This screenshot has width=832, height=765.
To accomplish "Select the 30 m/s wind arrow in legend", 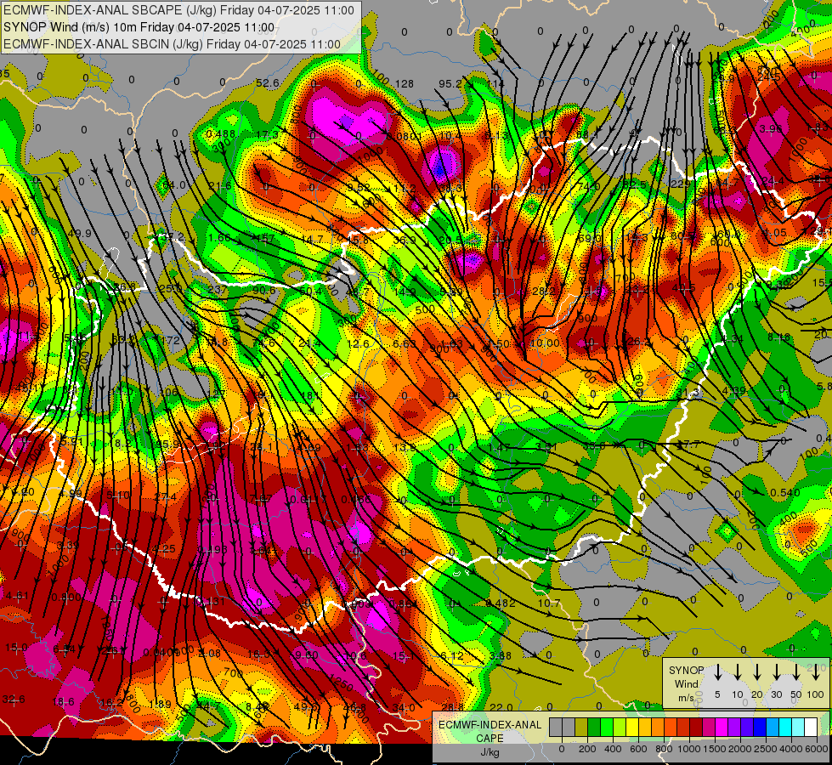I will point(776,672).
